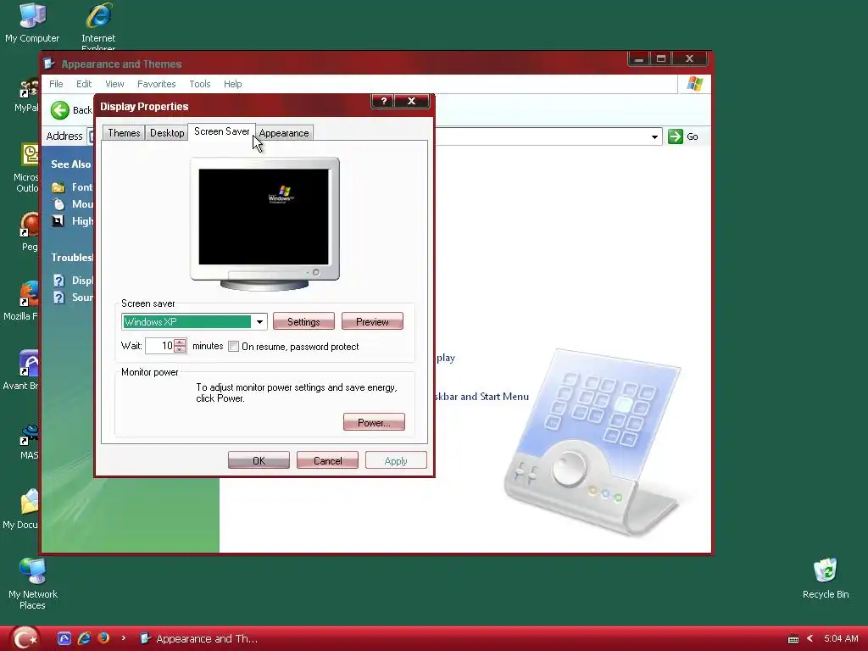868x651 pixels.
Task: Click the Windows flag logo in toolbar
Action: pyautogui.click(x=695, y=84)
